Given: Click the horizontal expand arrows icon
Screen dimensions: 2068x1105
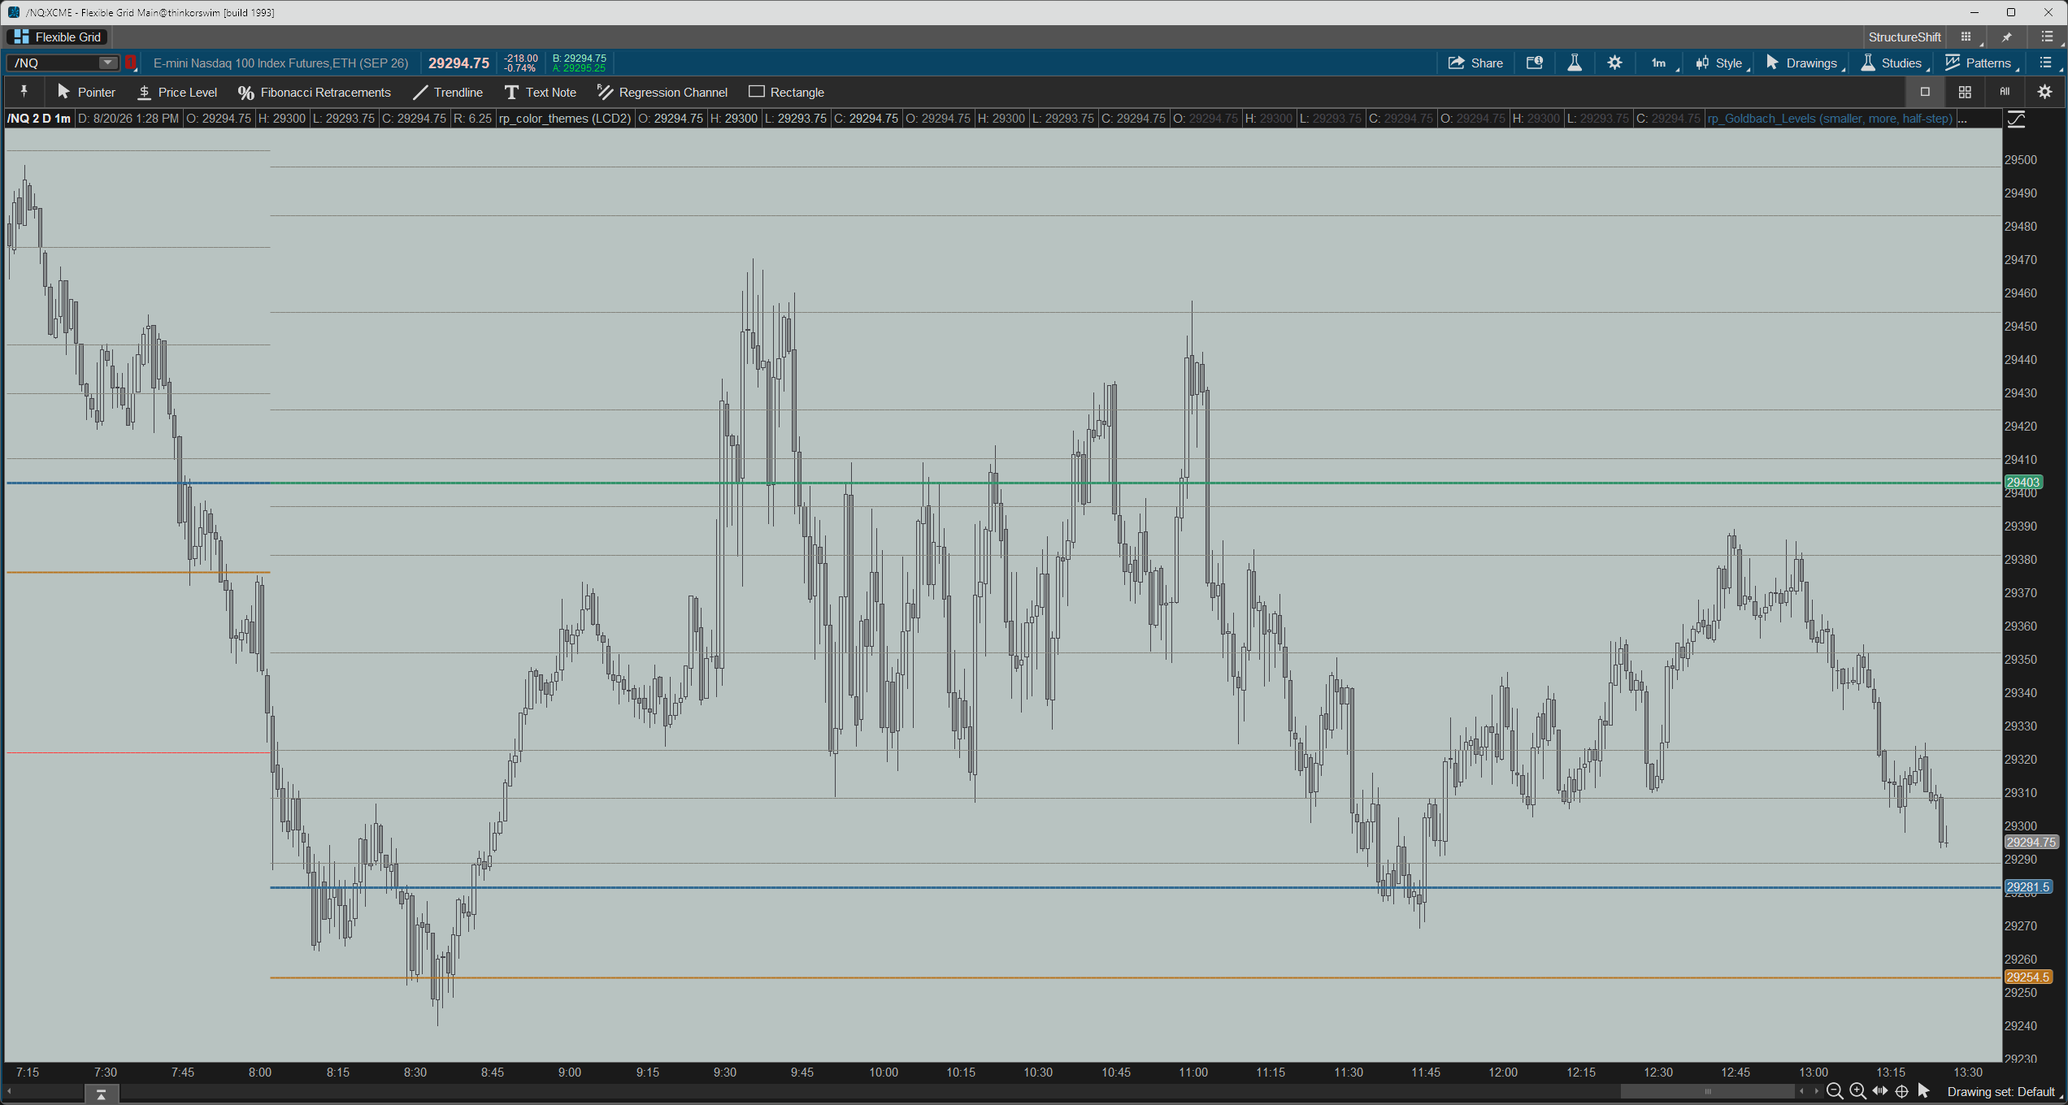Looking at the screenshot, I should 1880,1091.
